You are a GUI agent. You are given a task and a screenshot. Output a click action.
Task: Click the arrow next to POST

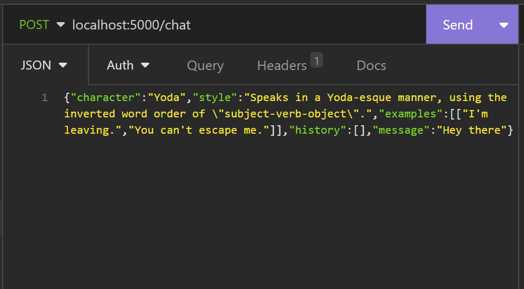coord(61,25)
